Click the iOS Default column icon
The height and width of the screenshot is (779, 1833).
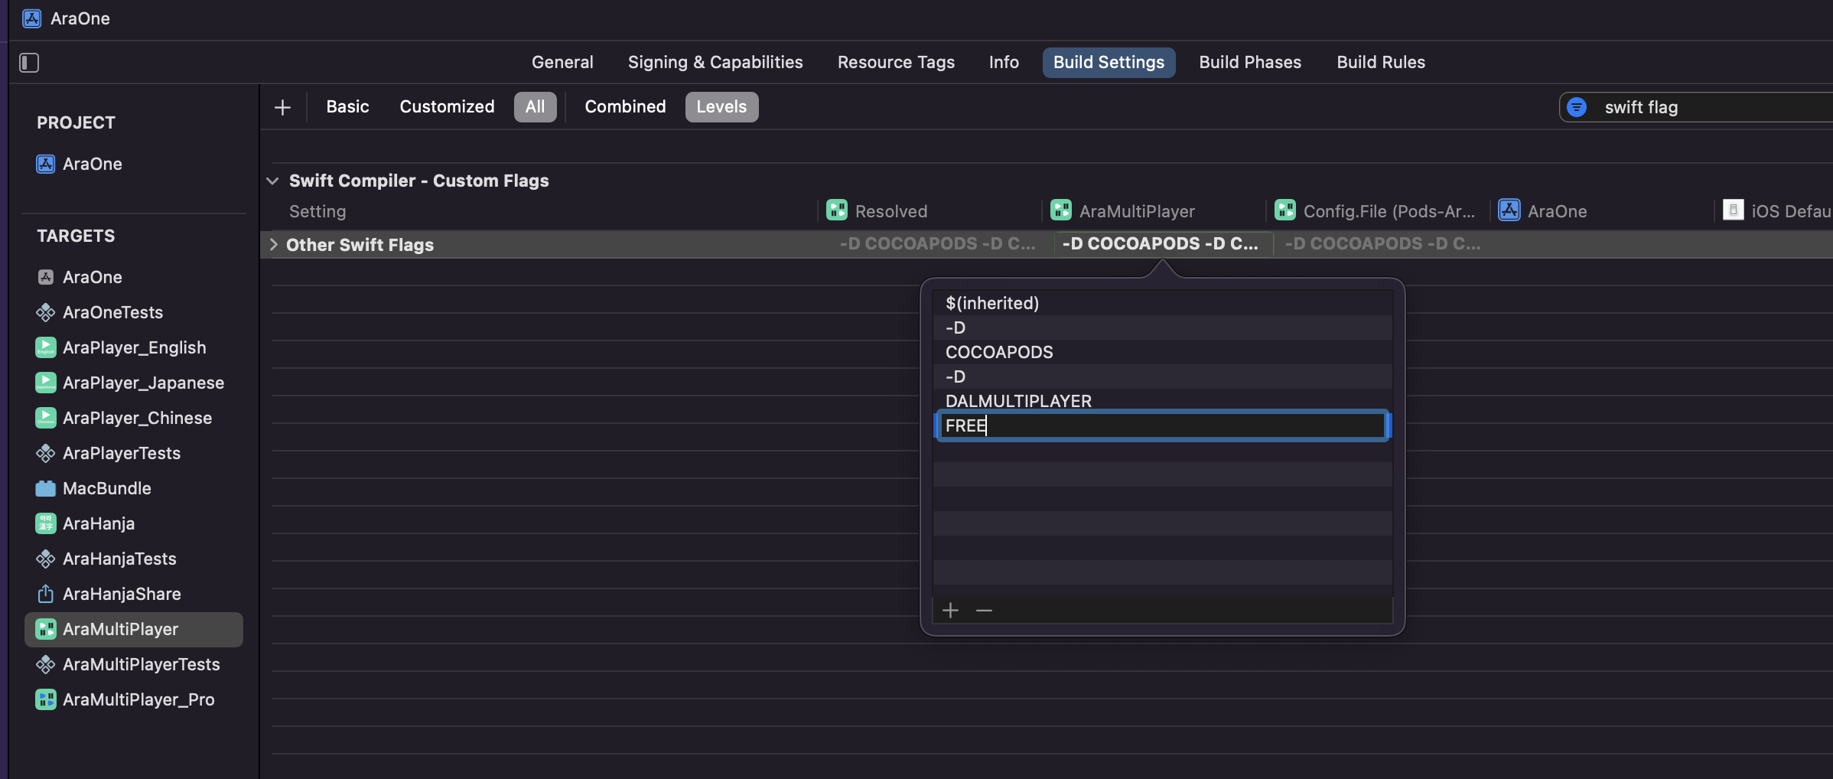tap(1734, 210)
